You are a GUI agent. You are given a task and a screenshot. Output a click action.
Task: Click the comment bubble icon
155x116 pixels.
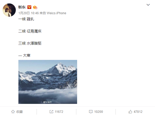pyautogui.click(x=91, y=112)
